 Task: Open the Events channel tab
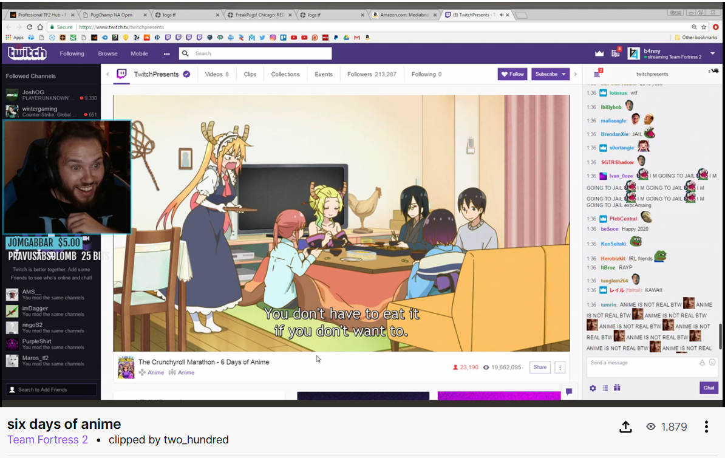[324, 74]
